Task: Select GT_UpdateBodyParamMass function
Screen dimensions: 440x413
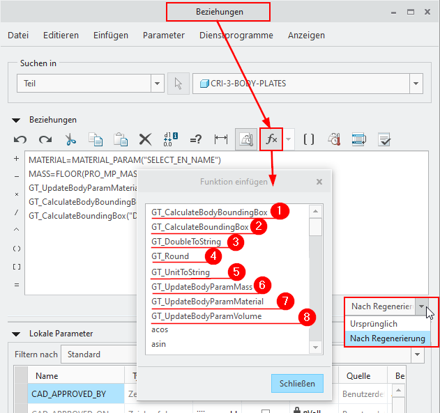Action: [x=202, y=287]
